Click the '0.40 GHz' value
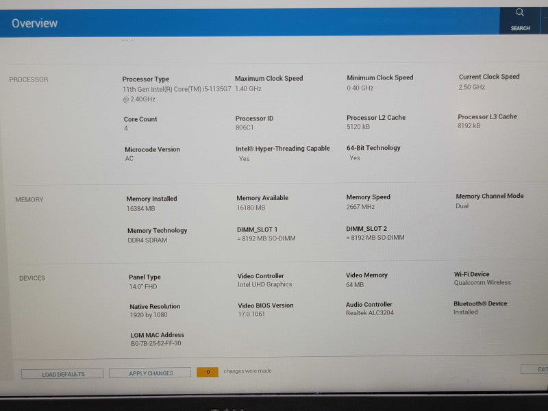Screen dimensions: 548x411 click(360, 88)
